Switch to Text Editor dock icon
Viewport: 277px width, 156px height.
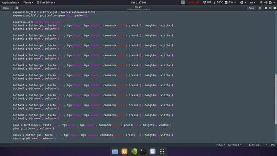[x=152, y=151]
